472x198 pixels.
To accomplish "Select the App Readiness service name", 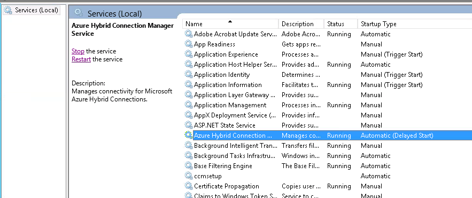I will tap(214, 44).
